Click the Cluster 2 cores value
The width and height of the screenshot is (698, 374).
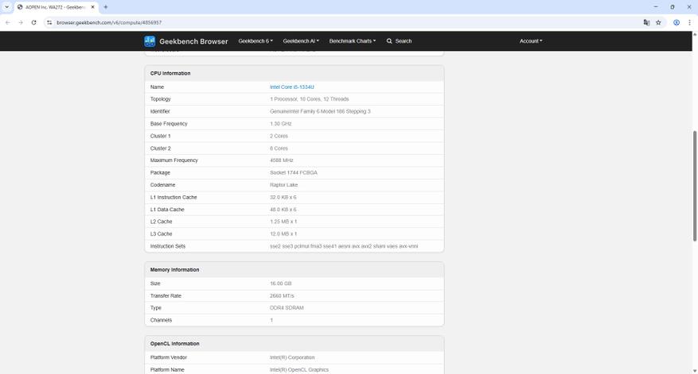pos(279,148)
